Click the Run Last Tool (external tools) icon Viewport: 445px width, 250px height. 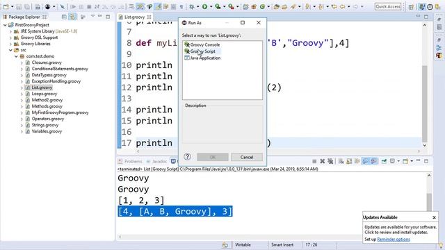coord(232,6)
